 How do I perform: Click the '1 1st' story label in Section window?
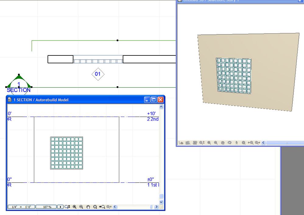pyautogui.click(x=153, y=185)
